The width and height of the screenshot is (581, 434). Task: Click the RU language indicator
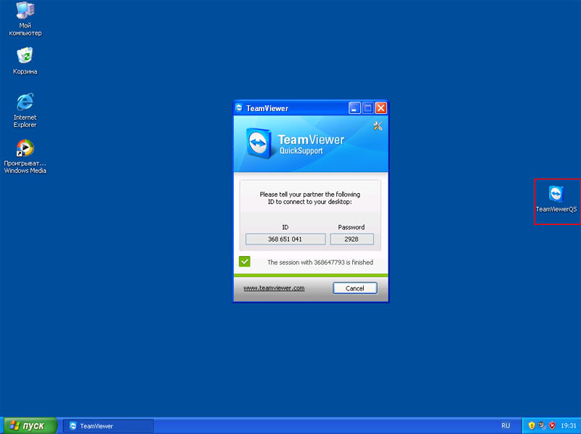(505, 425)
